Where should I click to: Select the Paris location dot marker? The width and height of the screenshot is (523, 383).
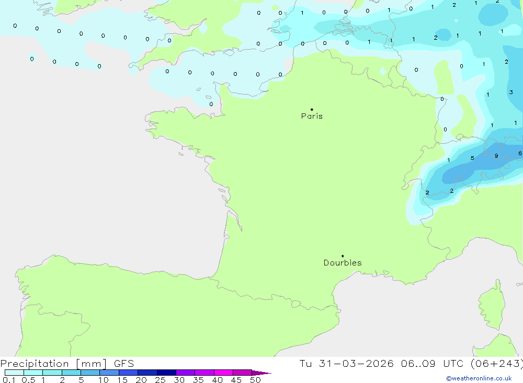point(312,109)
